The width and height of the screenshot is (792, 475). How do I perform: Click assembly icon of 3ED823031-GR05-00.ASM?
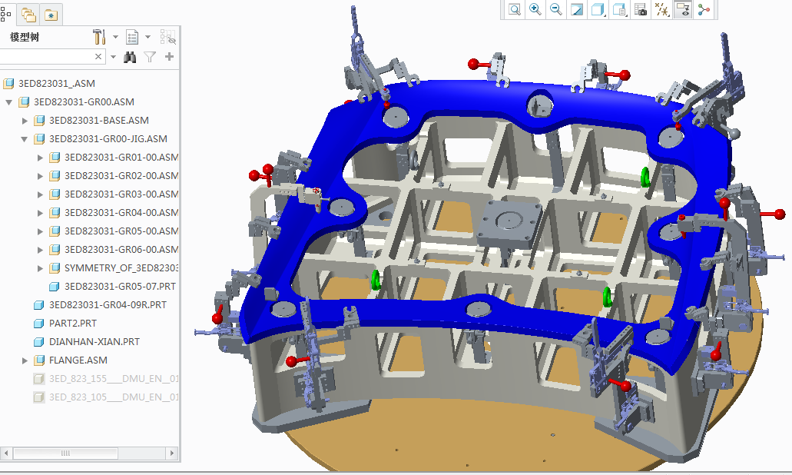(55, 231)
